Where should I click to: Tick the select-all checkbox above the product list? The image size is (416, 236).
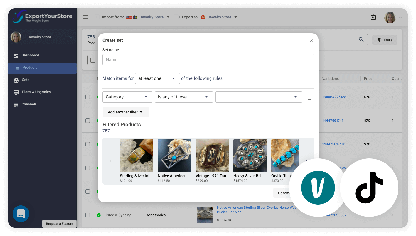pyautogui.click(x=93, y=60)
